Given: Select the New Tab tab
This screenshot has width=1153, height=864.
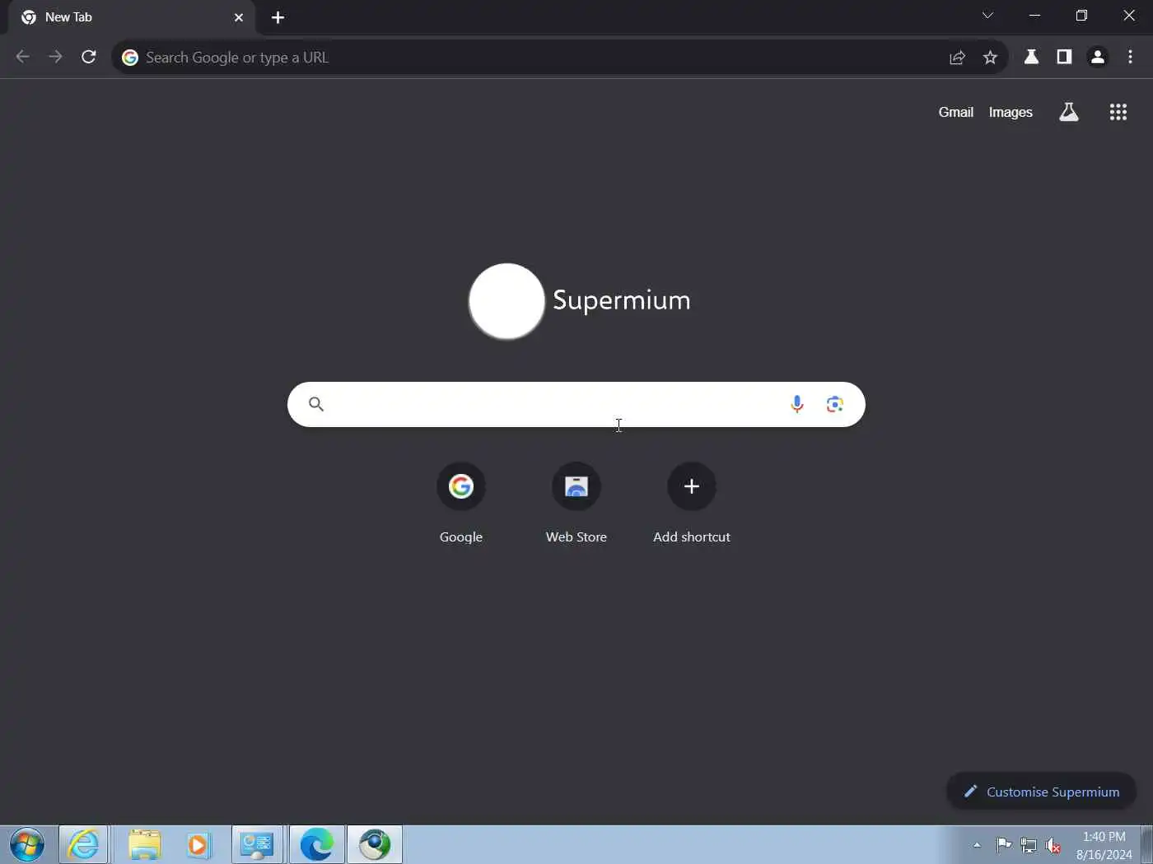Looking at the screenshot, I should [x=132, y=17].
